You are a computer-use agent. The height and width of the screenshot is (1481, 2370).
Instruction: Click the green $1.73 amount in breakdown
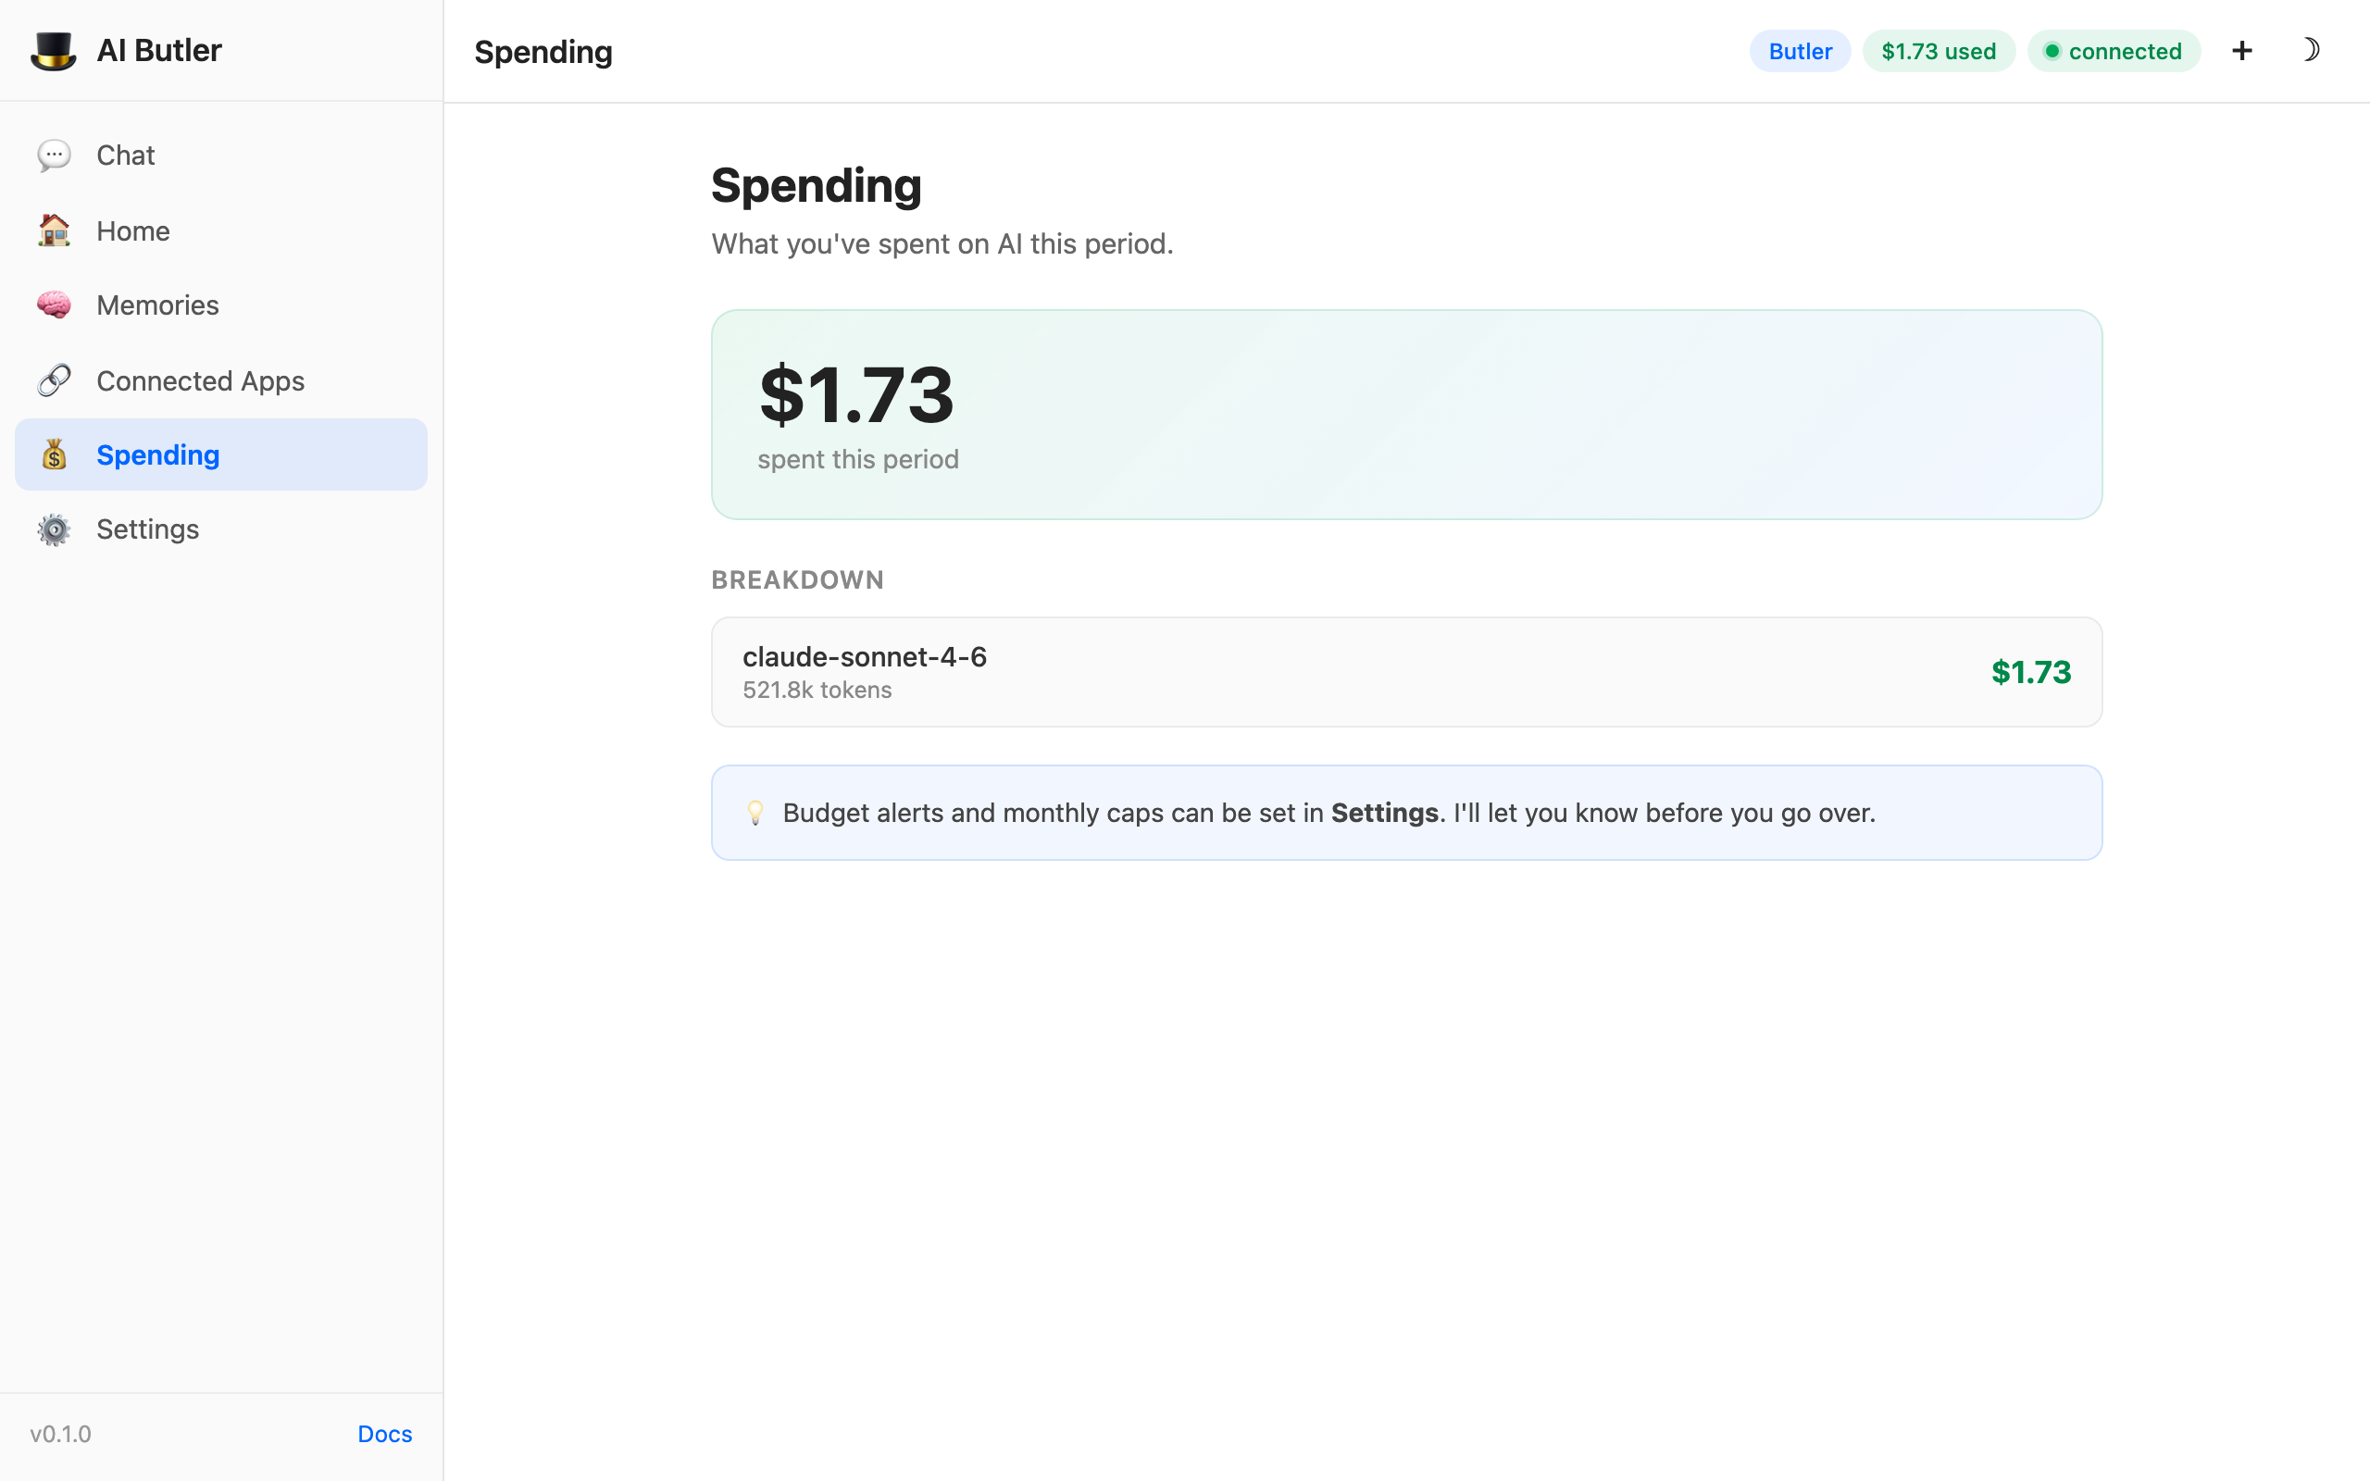coord(2030,671)
